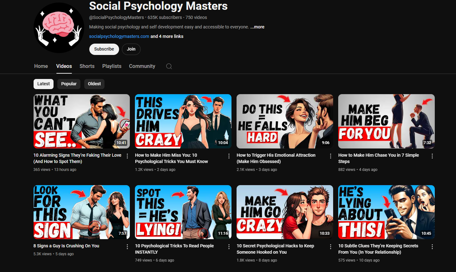Play the MAKE HIM GO CRAZY thumbnail
This screenshot has height=272, width=456.
click(x=285, y=212)
